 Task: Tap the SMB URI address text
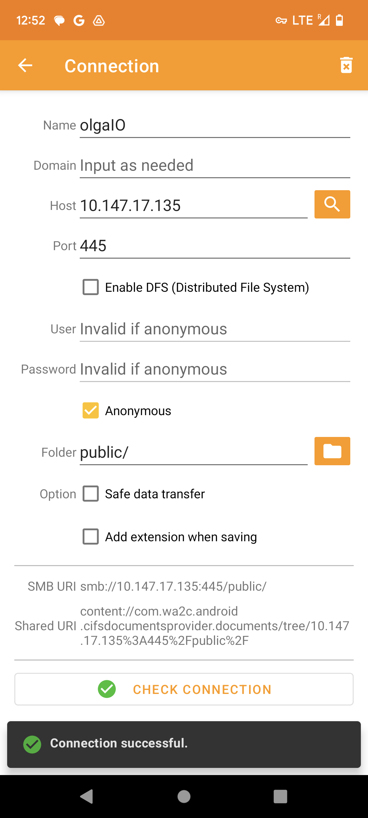173,586
